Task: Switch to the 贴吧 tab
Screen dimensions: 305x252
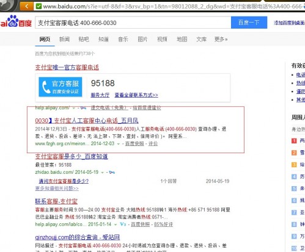Action: [x=84, y=39]
